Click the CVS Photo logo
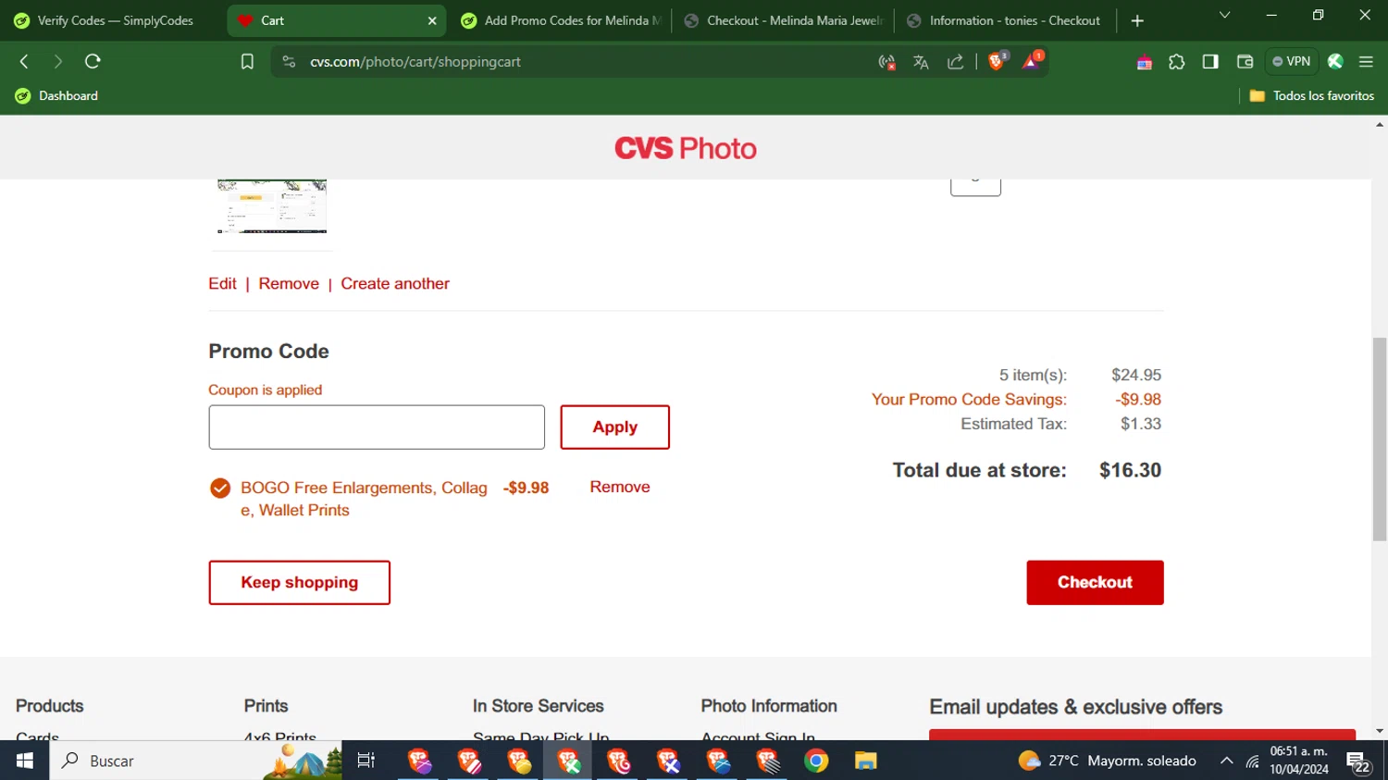The height and width of the screenshot is (780, 1388). coord(686,148)
